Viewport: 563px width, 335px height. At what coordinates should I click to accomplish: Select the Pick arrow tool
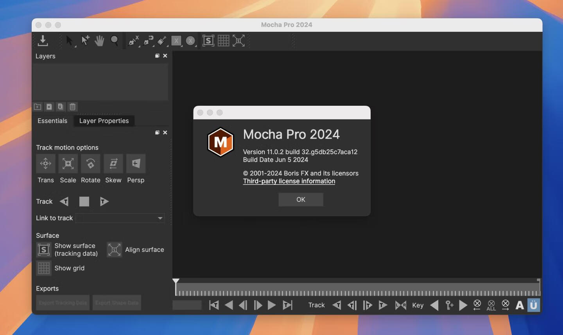70,41
